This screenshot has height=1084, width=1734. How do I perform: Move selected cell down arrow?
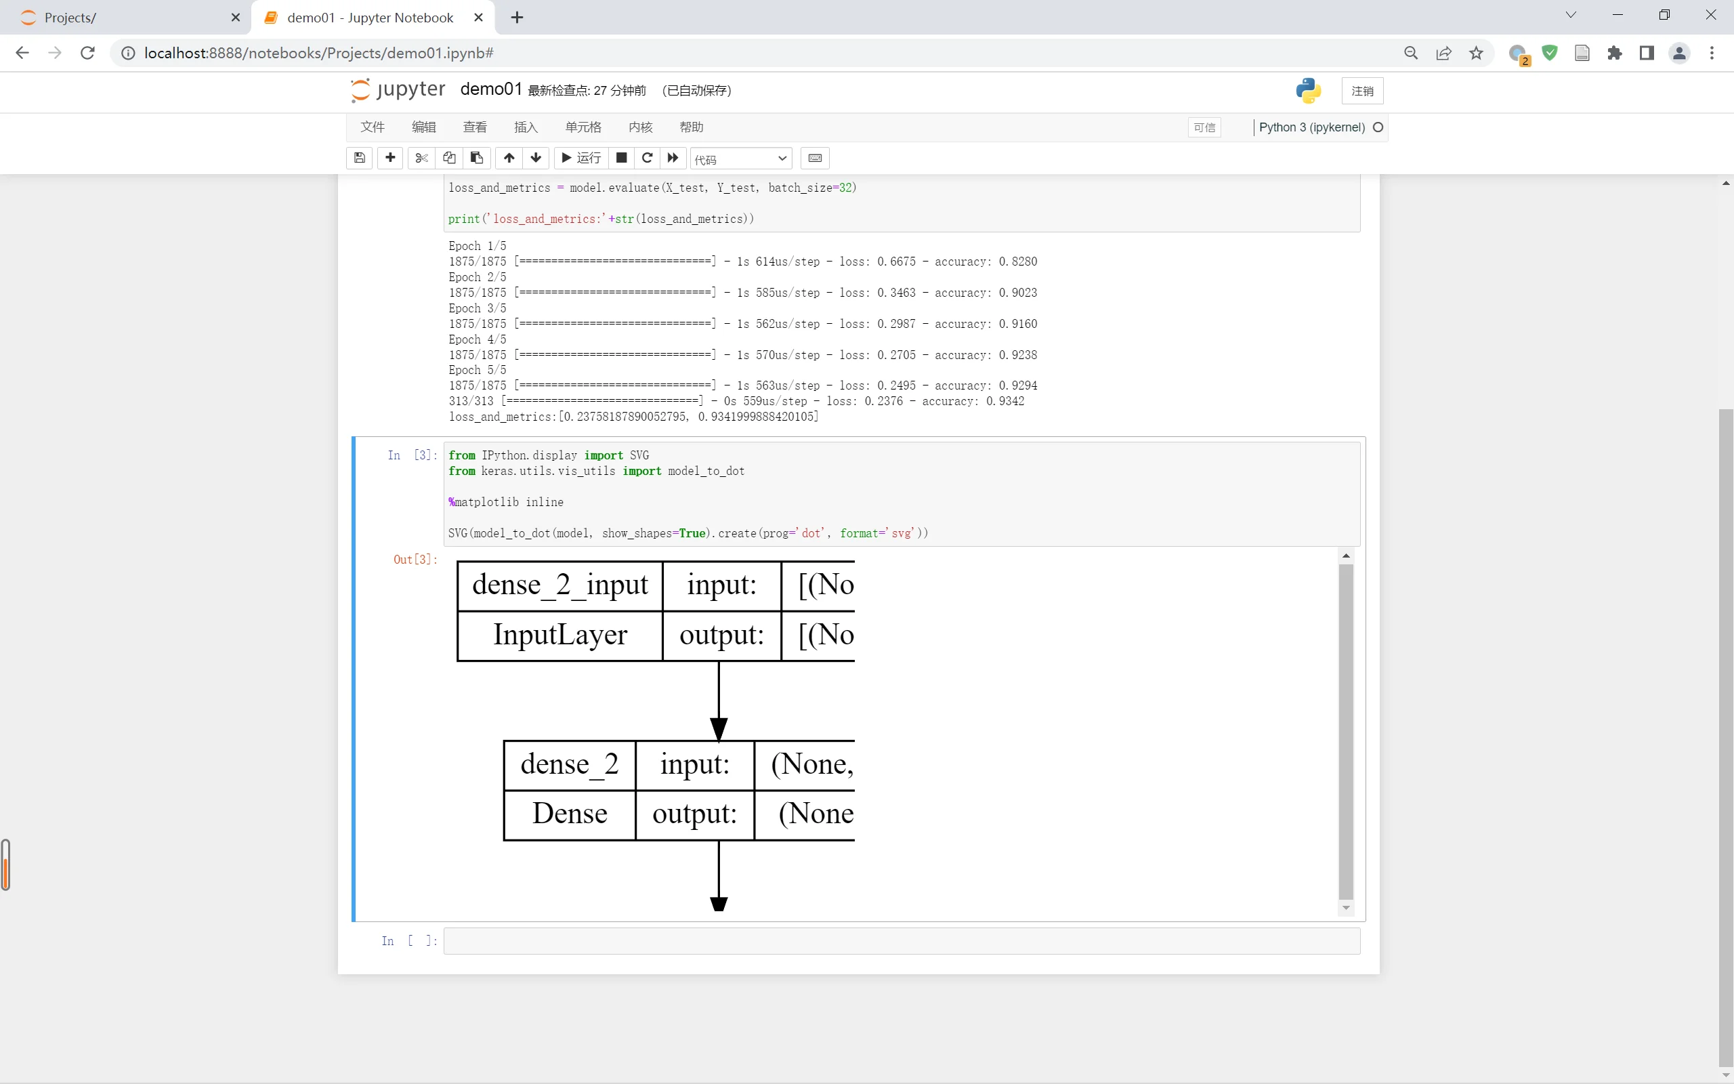click(536, 158)
